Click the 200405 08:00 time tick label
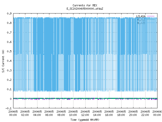 61,113
